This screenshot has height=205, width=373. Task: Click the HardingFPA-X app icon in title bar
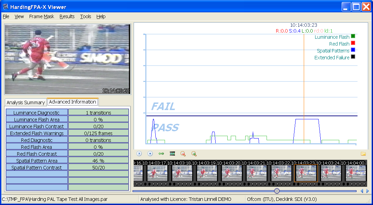pos(6,7)
